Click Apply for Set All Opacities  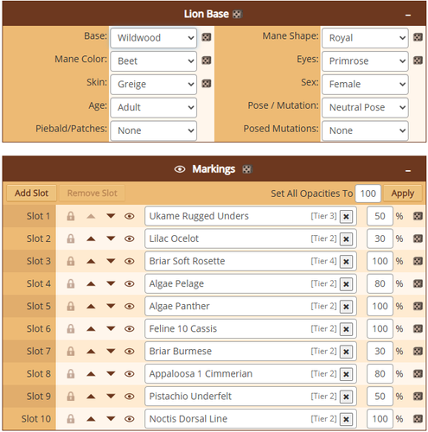(x=403, y=194)
